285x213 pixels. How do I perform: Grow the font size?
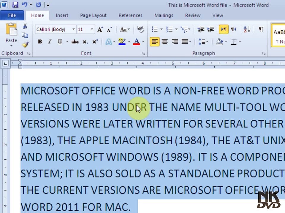(x=100, y=30)
